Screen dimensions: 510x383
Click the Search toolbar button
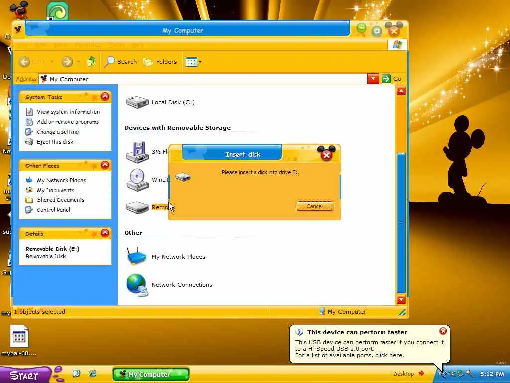click(x=121, y=61)
